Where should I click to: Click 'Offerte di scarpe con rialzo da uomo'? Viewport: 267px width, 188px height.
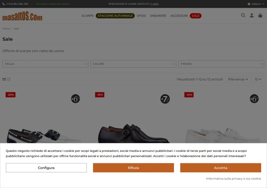tap(33, 51)
